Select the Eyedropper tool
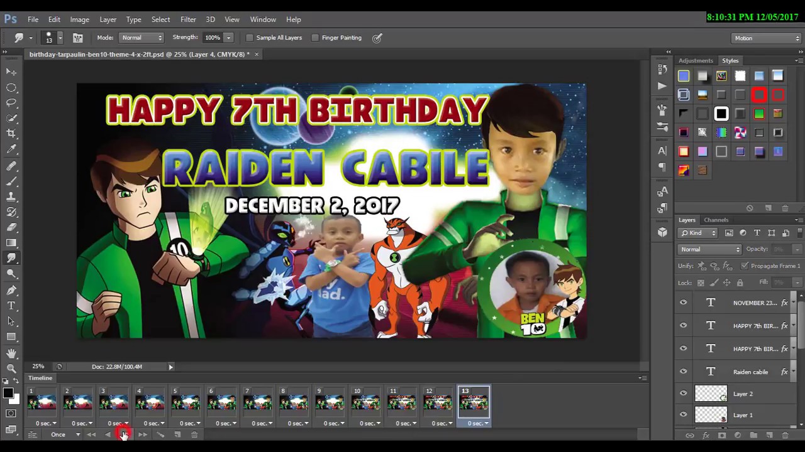This screenshot has height=452, width=805. click(x=11, y=149)
